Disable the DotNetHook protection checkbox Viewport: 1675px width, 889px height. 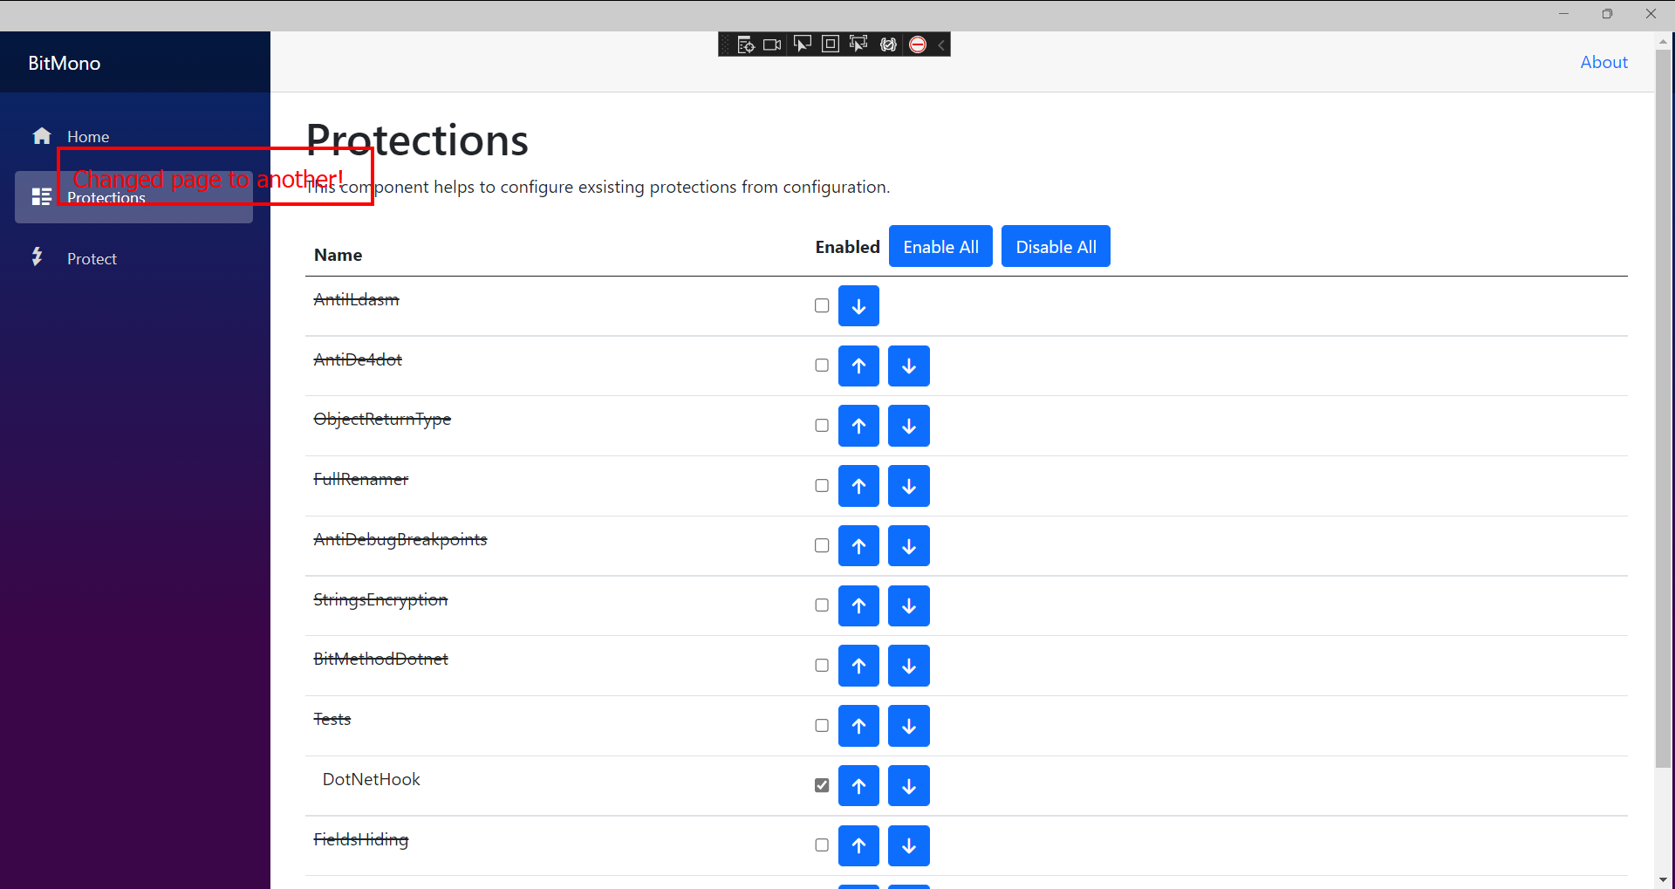click(x=821, y=785)
